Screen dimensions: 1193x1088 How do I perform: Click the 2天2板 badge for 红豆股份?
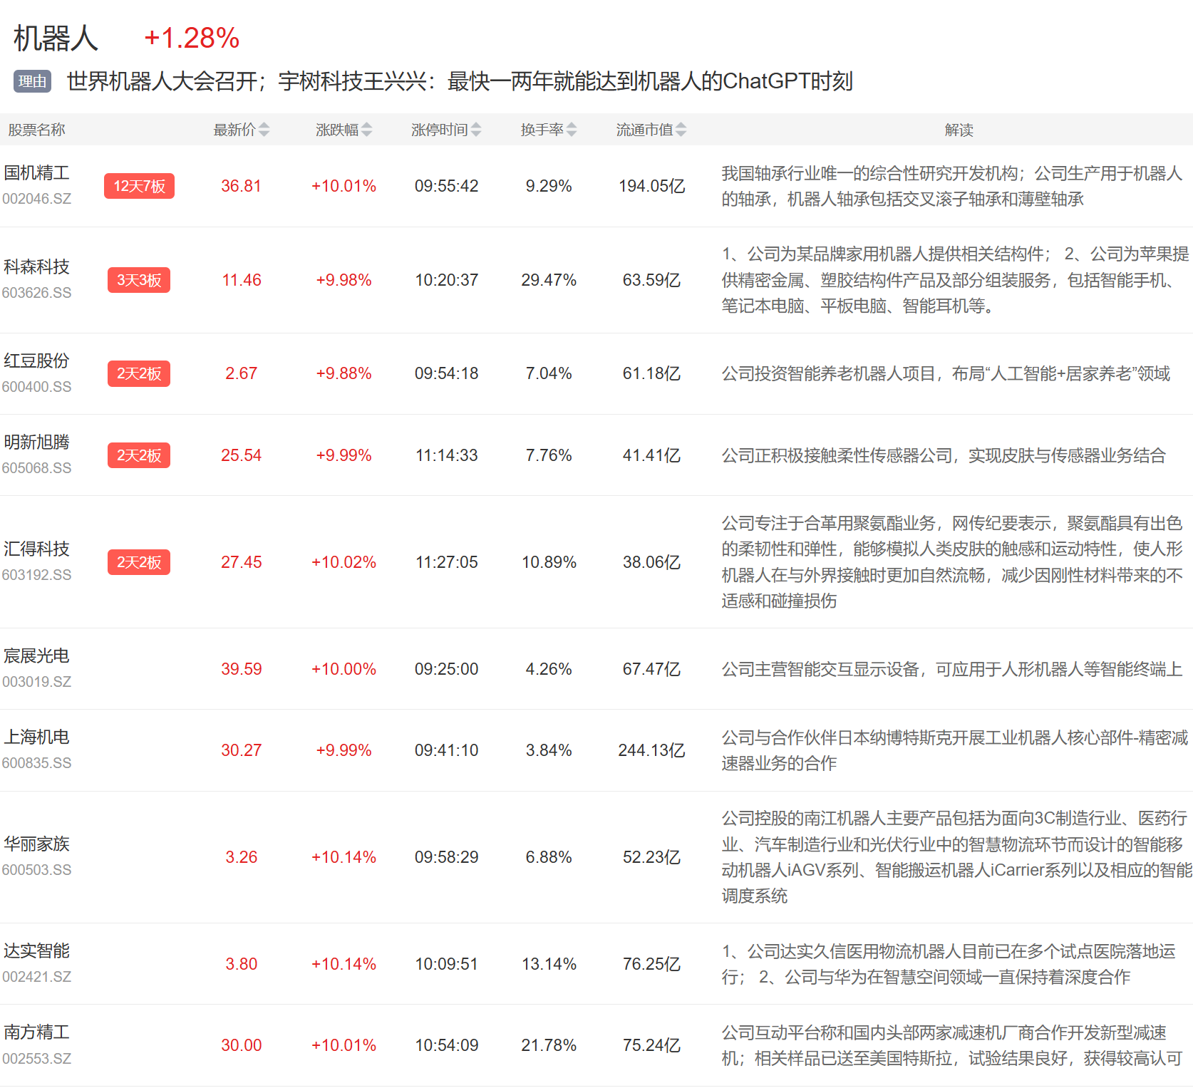coord(139,373)
